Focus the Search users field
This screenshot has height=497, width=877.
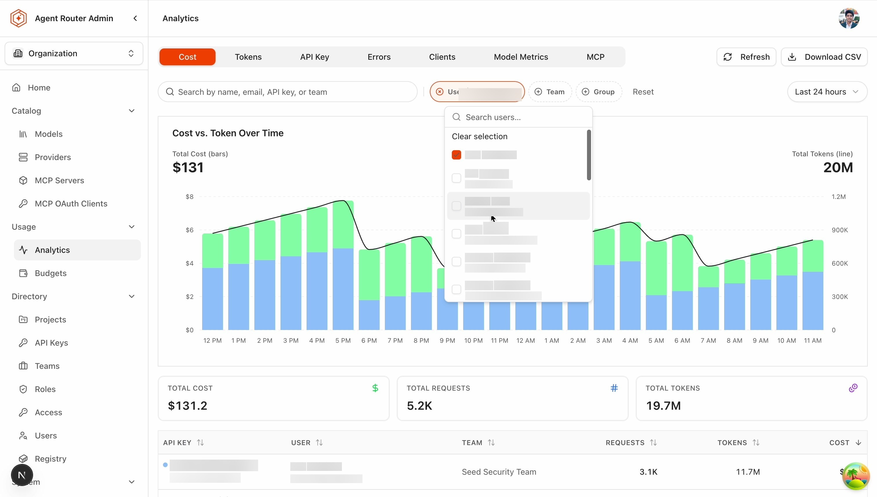(518, 117)
